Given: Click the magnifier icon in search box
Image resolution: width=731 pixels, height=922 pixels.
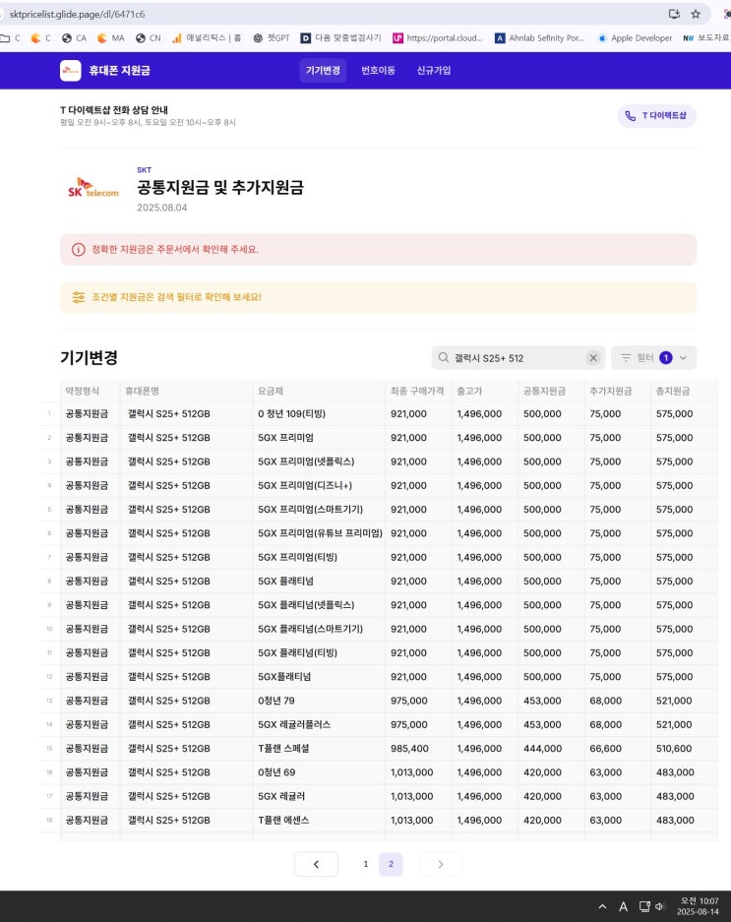Looking at the screenshot, I should (444, 357).
